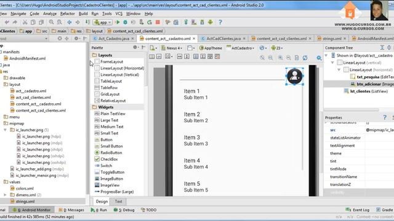Switch to the Act_Cadastro.java tab

pyautogui.click(x=113, y=39)
